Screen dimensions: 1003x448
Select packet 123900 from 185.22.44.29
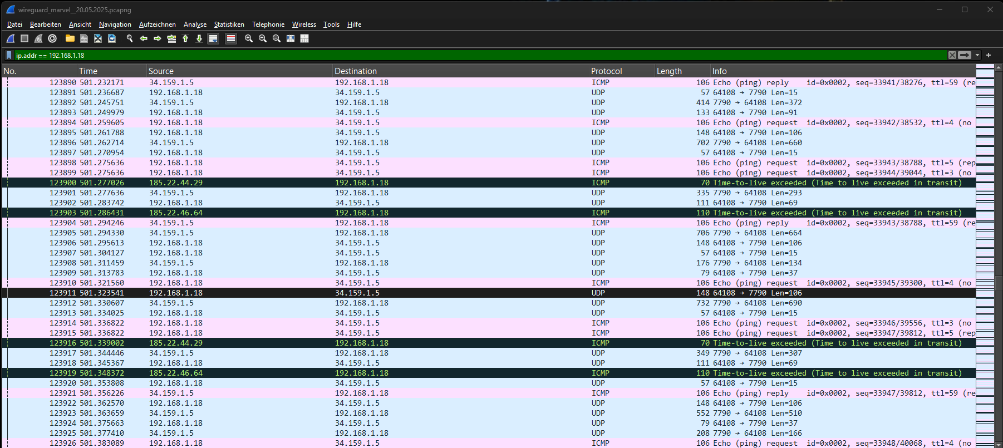(489, 183)
